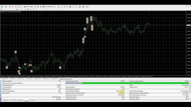191x107 pixels.
Task: Open the tester Настройки tab
Action: pos(6,100)
